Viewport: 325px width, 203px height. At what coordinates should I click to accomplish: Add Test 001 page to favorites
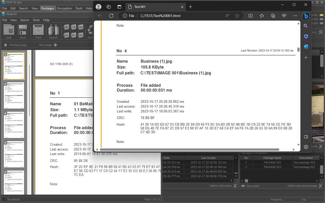pyautogui.click(x=237, y=15)
